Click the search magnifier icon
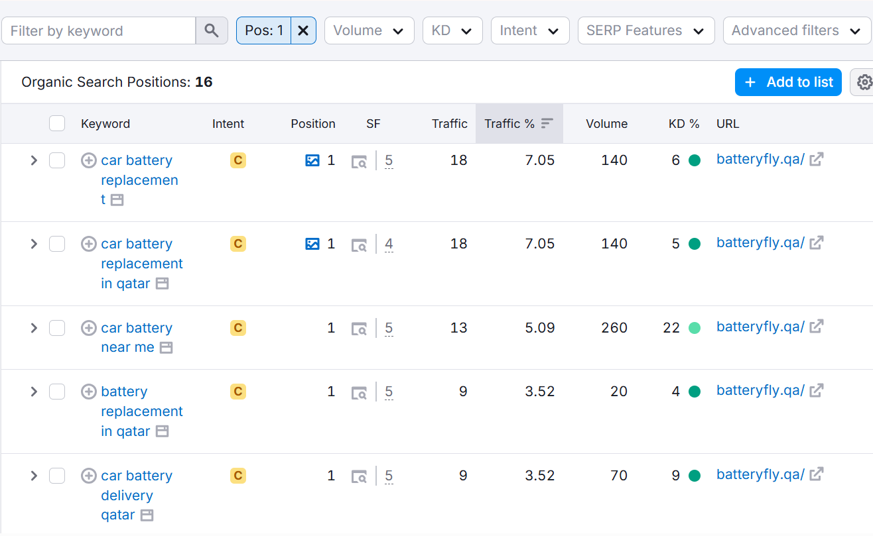873x536 pixels. [x=211, y=30]
